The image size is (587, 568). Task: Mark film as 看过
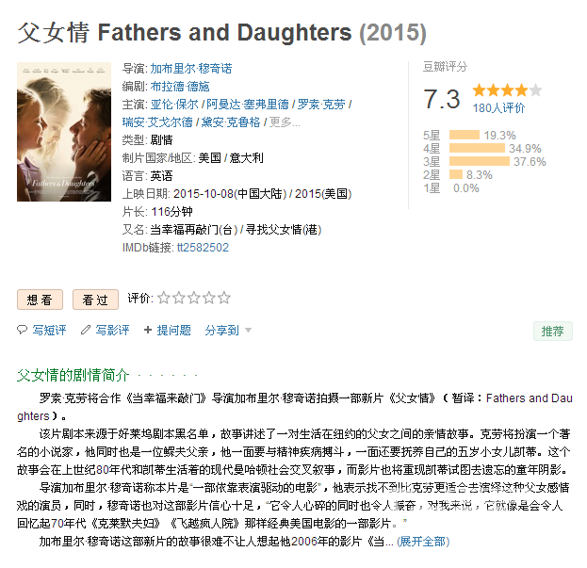point(95,300)
